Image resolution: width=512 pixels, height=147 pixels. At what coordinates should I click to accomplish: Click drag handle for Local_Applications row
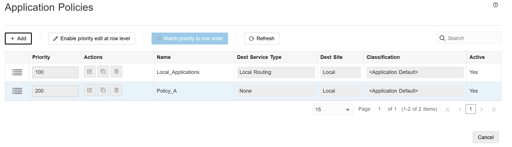(x=17, y=72)
